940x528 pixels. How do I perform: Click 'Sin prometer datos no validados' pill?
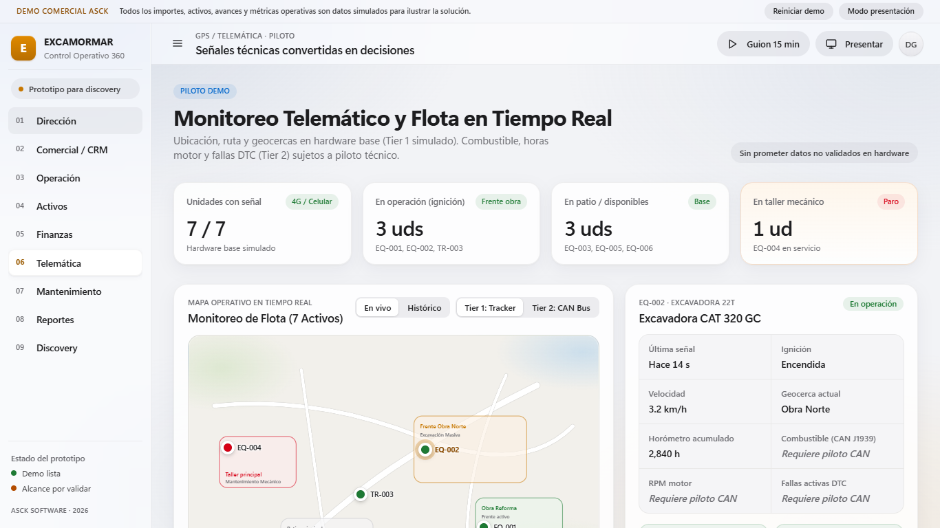(824, 153)
